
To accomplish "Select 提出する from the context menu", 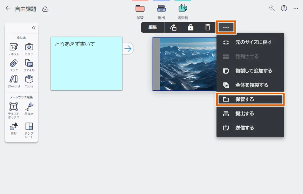I will 250,114.
